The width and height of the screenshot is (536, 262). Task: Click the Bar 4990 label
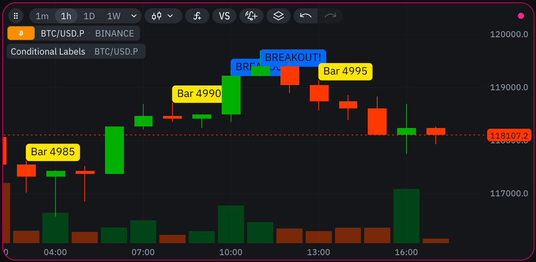(x=197, y=94)
